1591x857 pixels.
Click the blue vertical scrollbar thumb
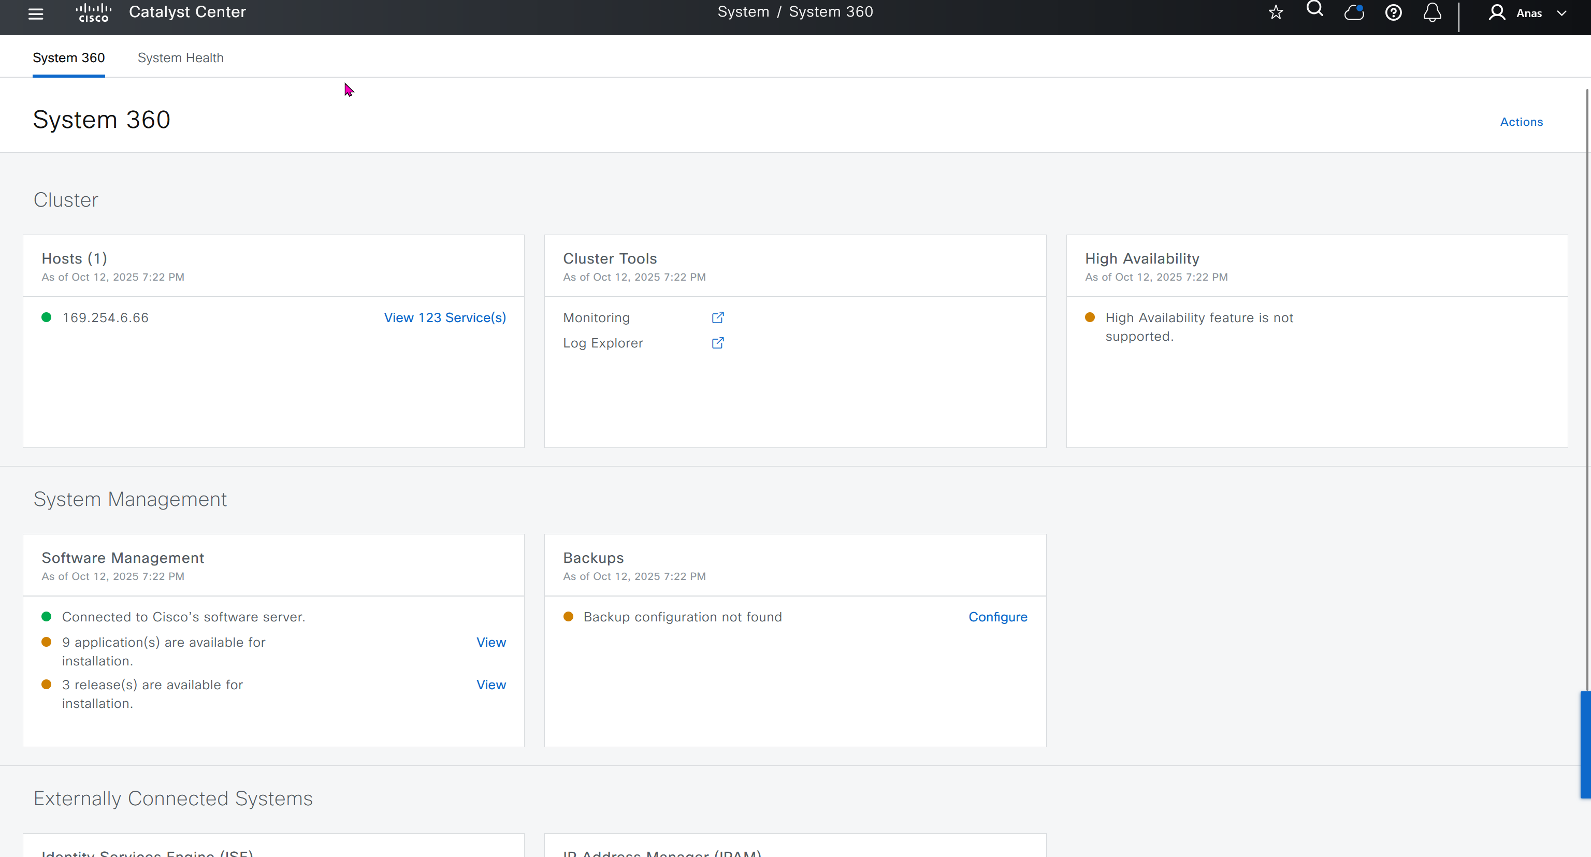[x=1585, y=745]
